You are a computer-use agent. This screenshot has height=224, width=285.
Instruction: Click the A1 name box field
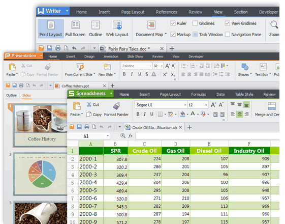(89, 136)
